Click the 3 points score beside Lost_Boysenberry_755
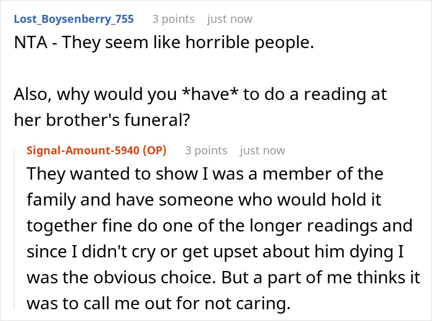The image size is (432, 321). pos(173,19)
